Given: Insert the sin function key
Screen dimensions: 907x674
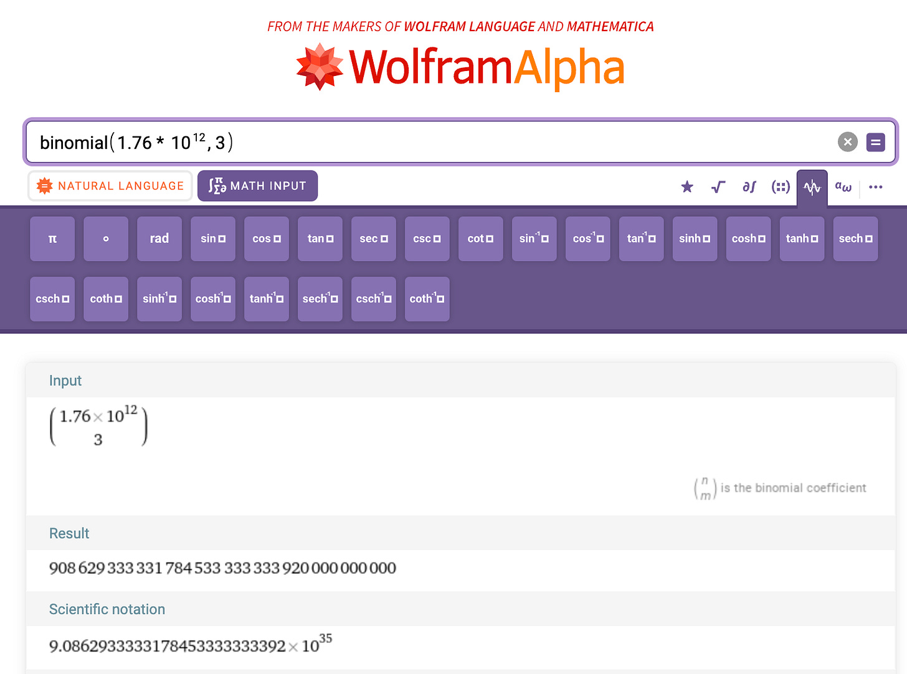Looking at the screenshot, I should [x=213, y=239].
